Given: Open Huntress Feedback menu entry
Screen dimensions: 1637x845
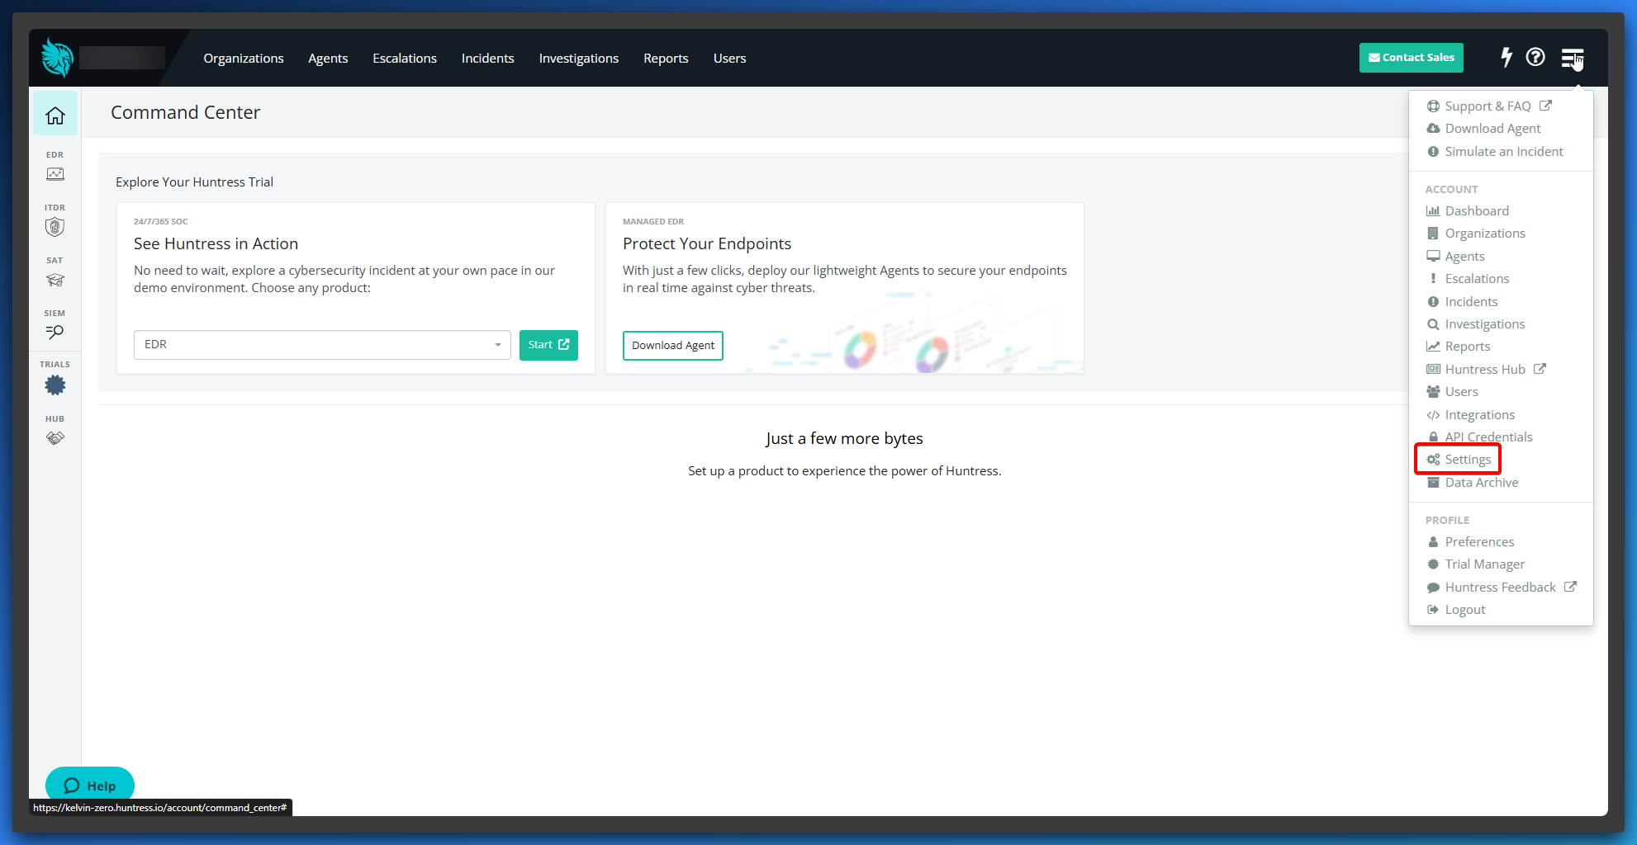Looking at the screenshot, I should tap(1502, 587).
